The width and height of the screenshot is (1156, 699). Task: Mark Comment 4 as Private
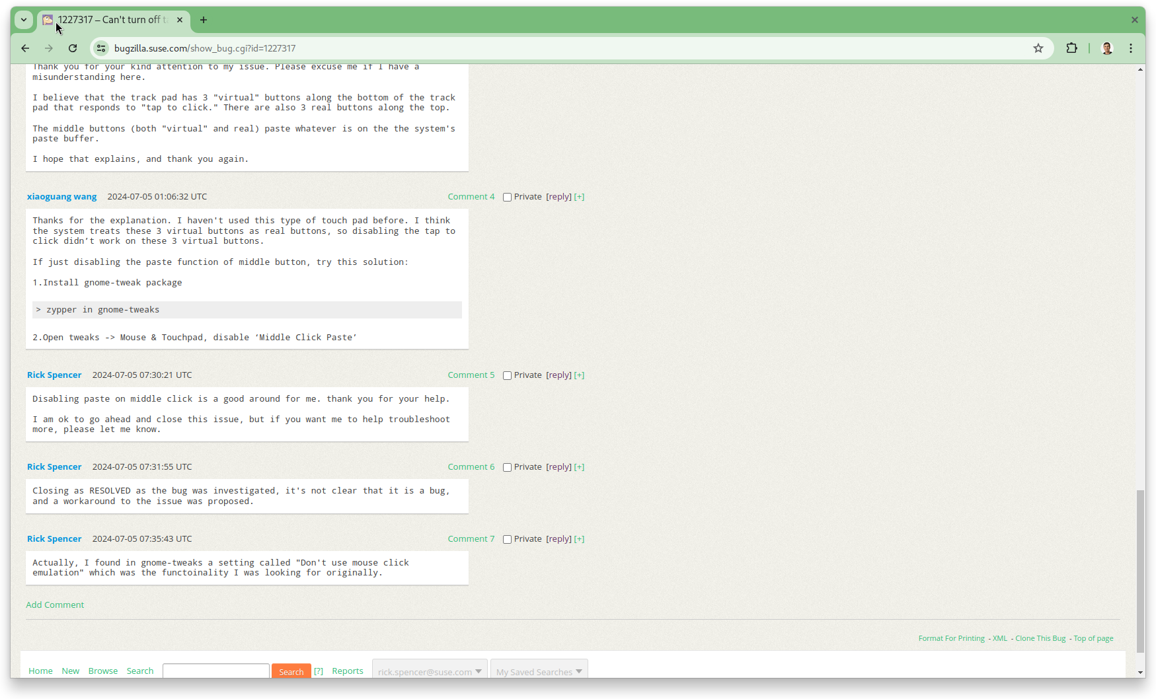(507, 197)
